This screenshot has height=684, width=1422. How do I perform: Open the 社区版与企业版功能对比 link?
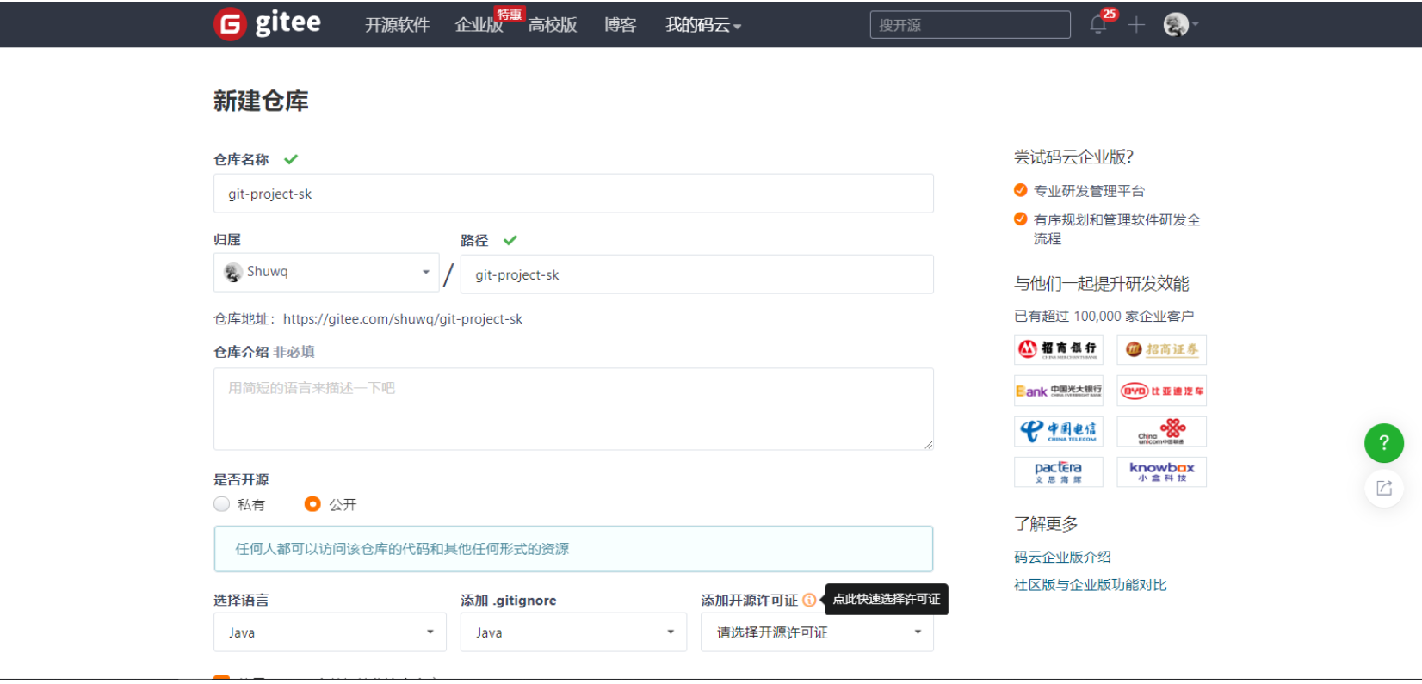pyautogui.click(x=1090, y=585)
